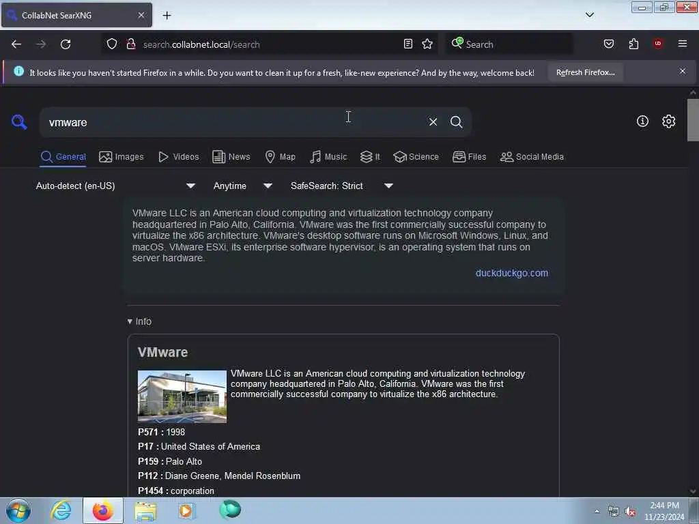Click the page vertical scrollbar thumb
699x524 pixels.
click(x=693, y=120)
